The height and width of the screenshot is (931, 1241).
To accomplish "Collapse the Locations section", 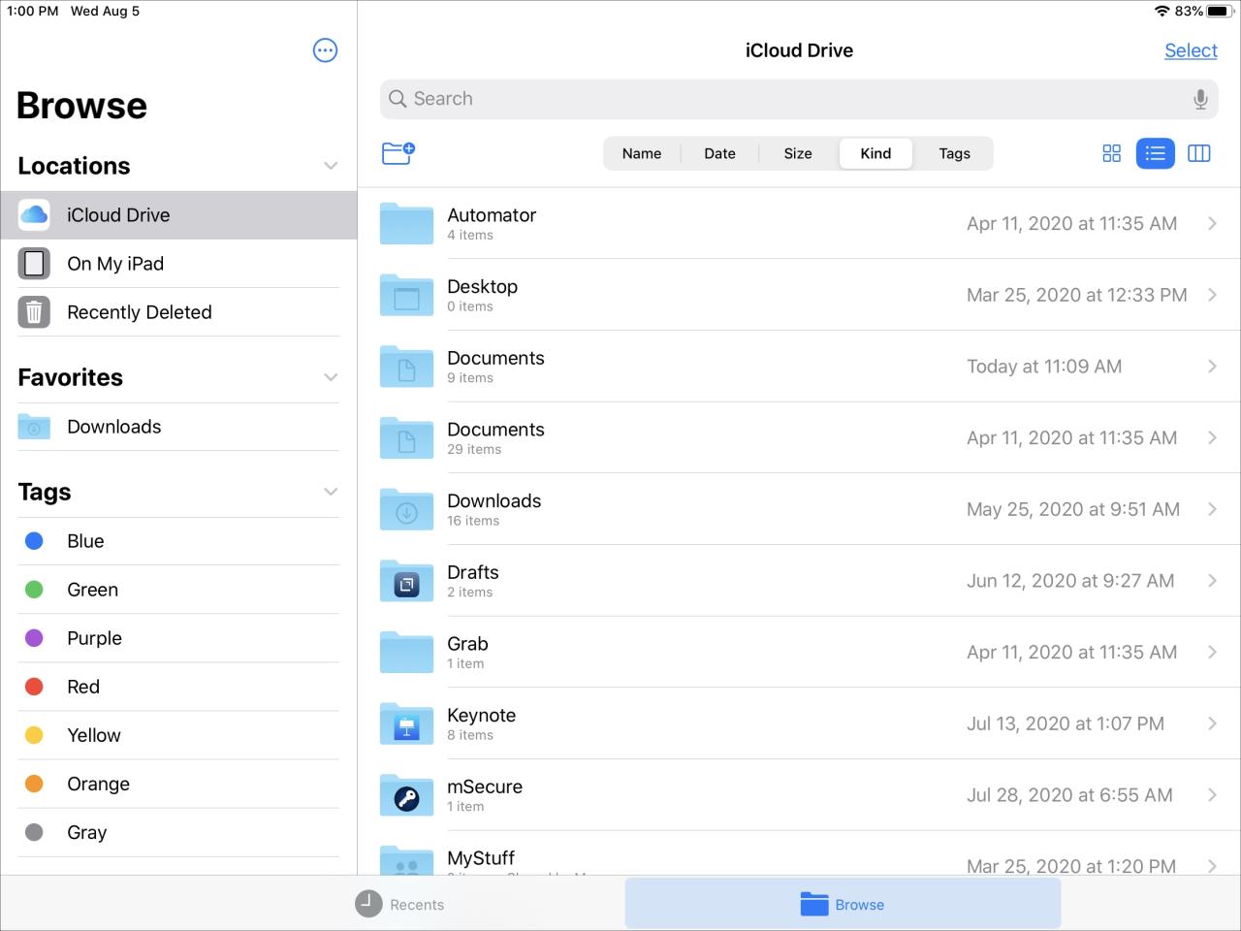I will 331,166.
